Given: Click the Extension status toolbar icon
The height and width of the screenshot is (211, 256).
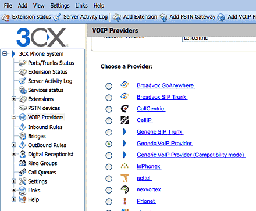Looking at the screenshot, I should point(5,17).
